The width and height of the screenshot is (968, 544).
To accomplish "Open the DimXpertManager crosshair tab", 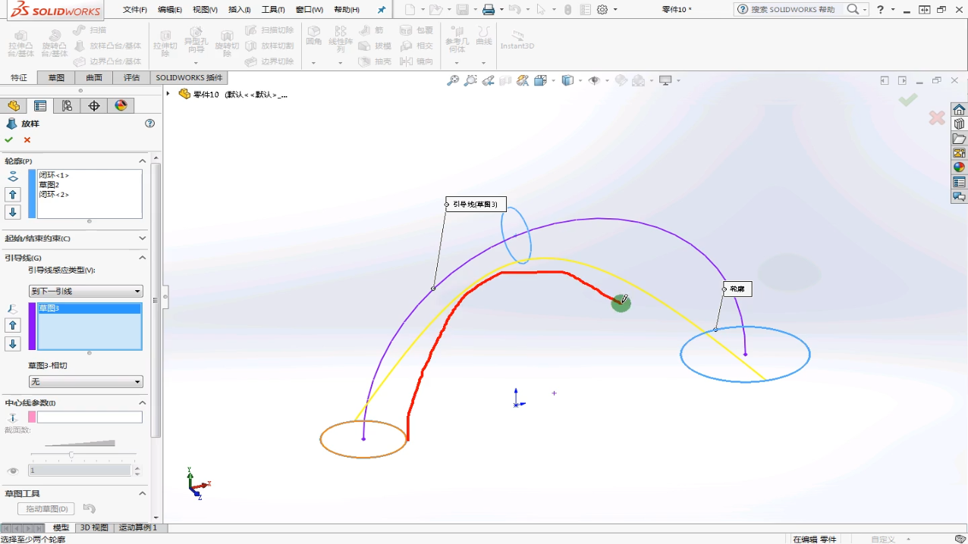I will coord(94,106).
